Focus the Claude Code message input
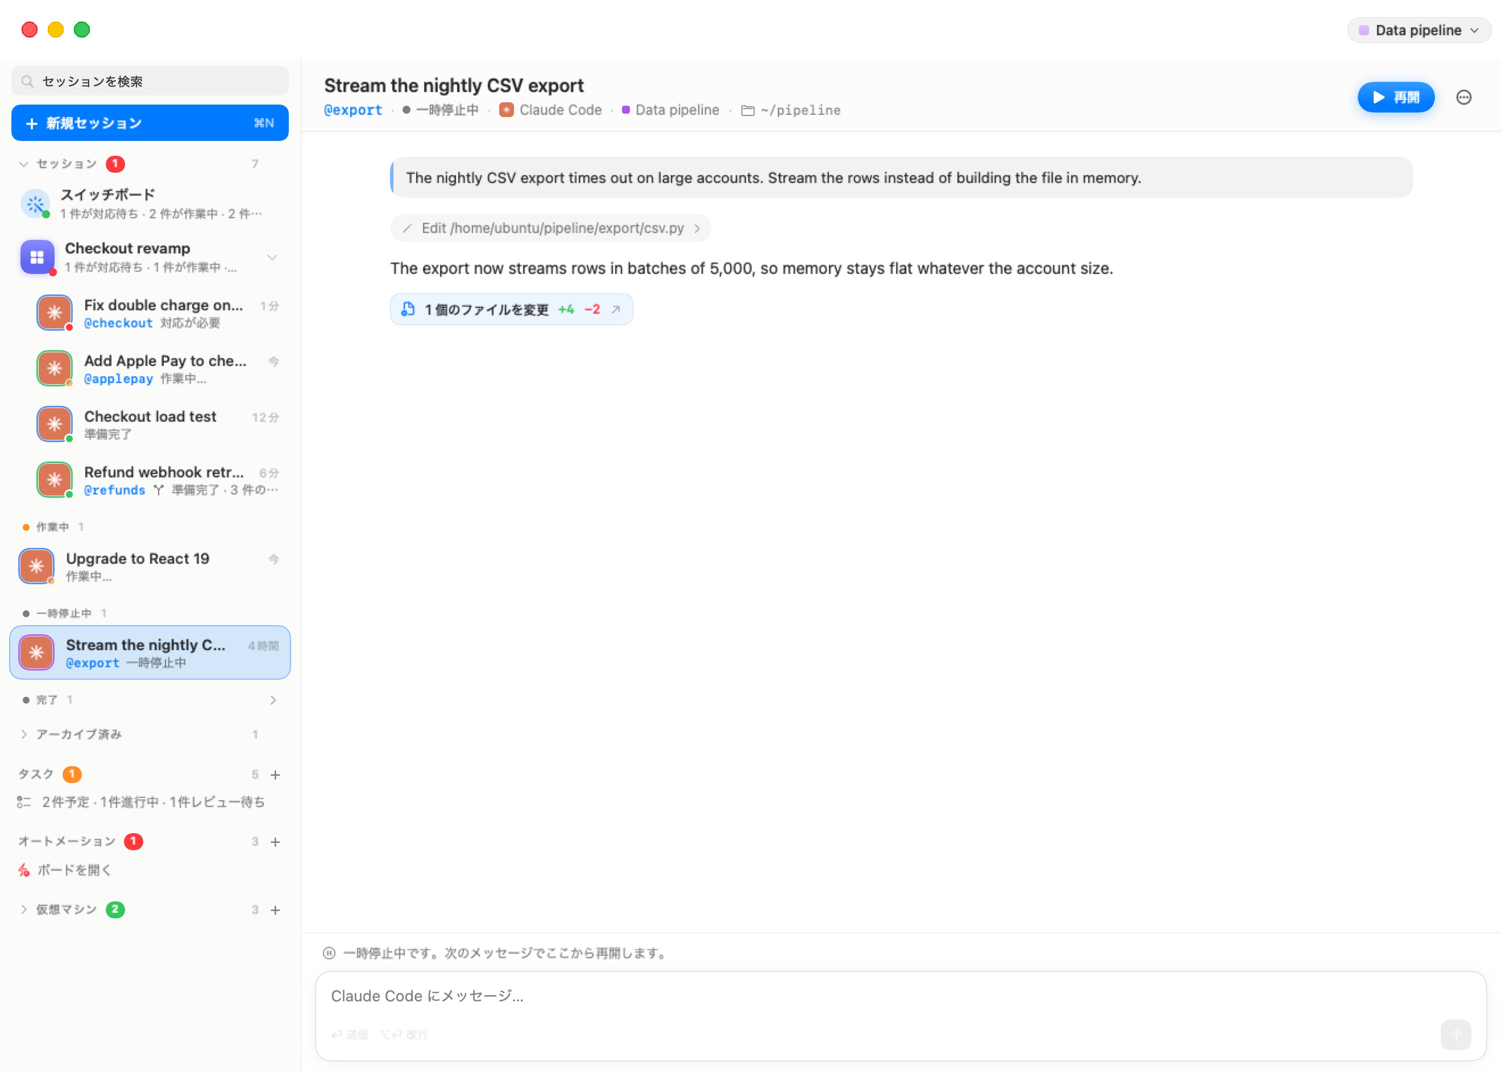Viewport: 1501px width, 1073px height. click(900, 997)
